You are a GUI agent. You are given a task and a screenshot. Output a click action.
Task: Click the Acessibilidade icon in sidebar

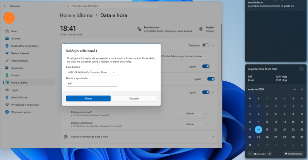click(x=7, y=97)
